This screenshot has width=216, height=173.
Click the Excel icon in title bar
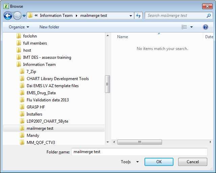click(6, 6)
